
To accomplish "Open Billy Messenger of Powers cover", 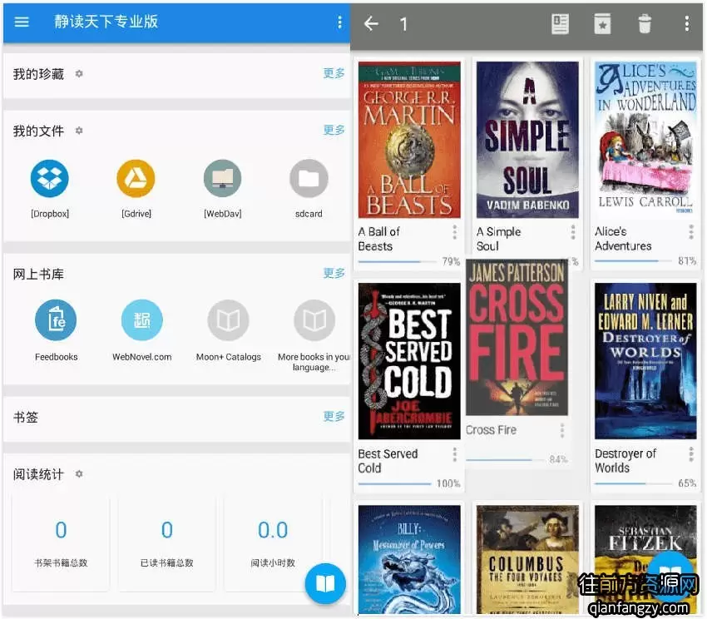I will point(409,559).
